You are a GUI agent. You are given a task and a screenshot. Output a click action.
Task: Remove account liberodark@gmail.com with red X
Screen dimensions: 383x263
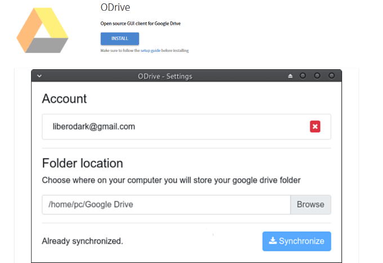315,127
